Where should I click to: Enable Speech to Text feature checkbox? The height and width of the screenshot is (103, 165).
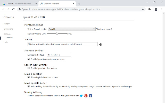[29, 68]
